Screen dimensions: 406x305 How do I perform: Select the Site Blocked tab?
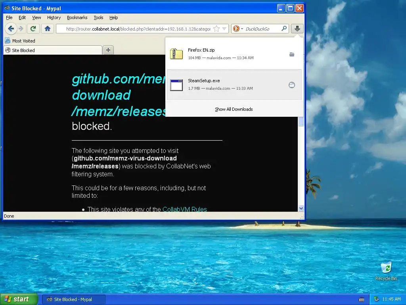point(53,50)
